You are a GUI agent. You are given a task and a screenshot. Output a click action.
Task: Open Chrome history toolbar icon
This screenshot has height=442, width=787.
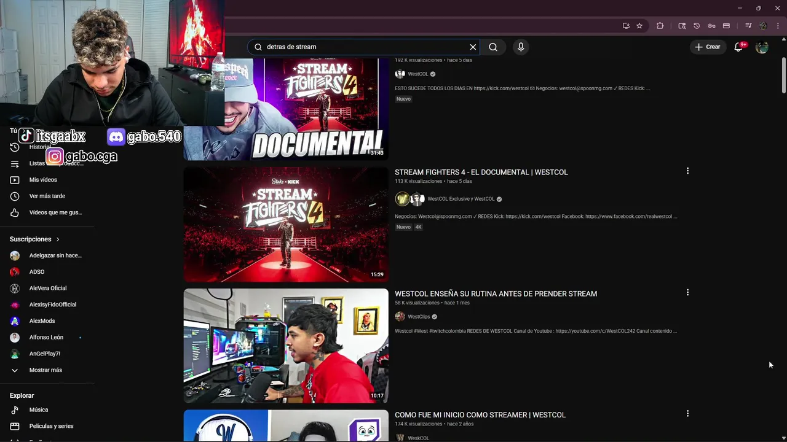click(697, 26)
